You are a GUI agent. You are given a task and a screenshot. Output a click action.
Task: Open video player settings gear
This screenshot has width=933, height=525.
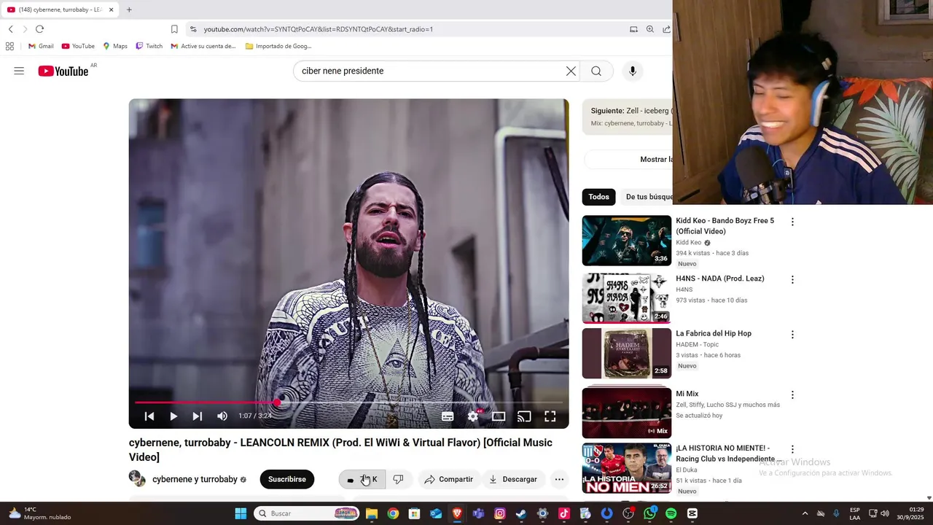473,416
